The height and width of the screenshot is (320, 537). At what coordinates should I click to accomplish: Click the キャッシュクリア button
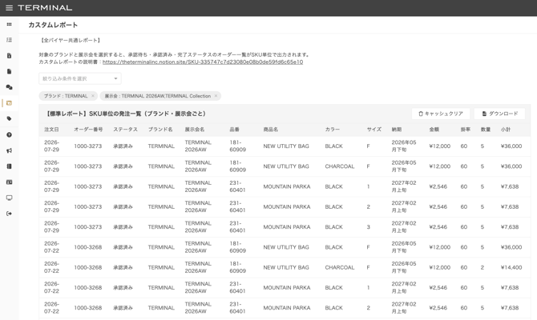point(441,114)
